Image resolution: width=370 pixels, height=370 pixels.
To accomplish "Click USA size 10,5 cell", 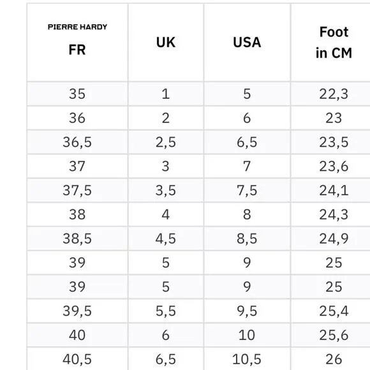I will [247, 359].
